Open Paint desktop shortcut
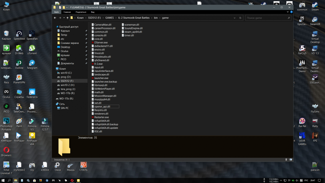Viewport: 325px width, 183px height. pos(19,123)
